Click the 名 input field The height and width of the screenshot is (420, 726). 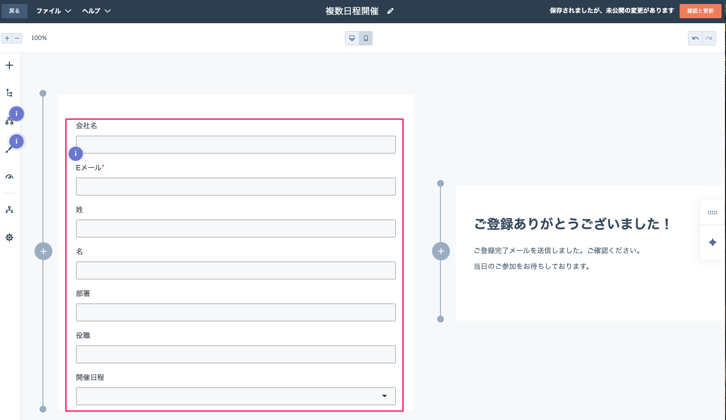click(x=236, y=270)
